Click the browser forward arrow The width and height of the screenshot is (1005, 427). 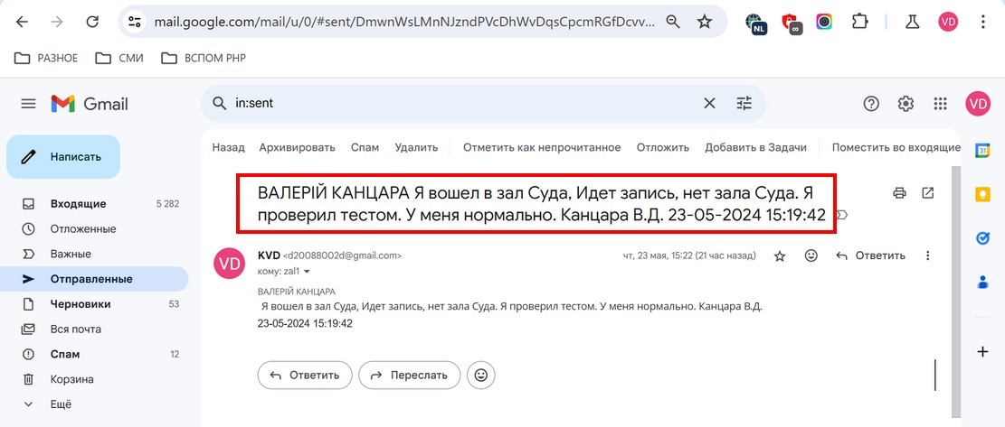57,22
